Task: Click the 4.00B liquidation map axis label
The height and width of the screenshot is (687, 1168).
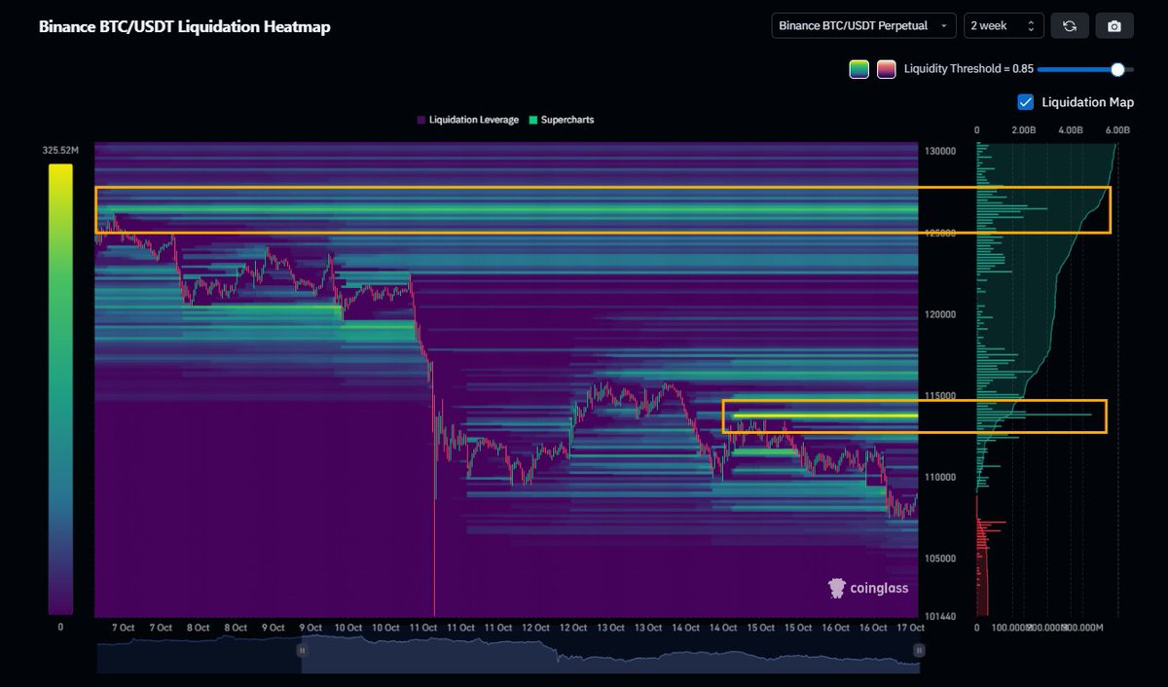Action: click(1071, 129)
